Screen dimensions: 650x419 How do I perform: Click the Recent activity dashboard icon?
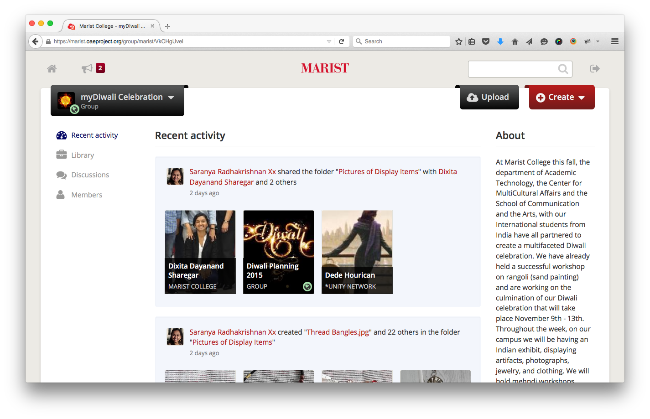point(62,135)
